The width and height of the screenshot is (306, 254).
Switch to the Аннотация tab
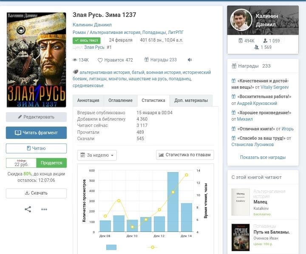pyautogui.click(x=88, y=101)
